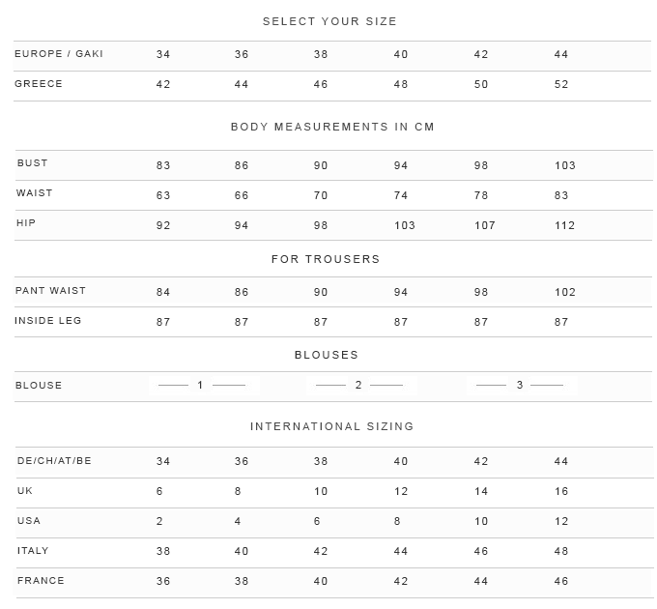
Task: Click the HIP row label
Action: (26, 223)
